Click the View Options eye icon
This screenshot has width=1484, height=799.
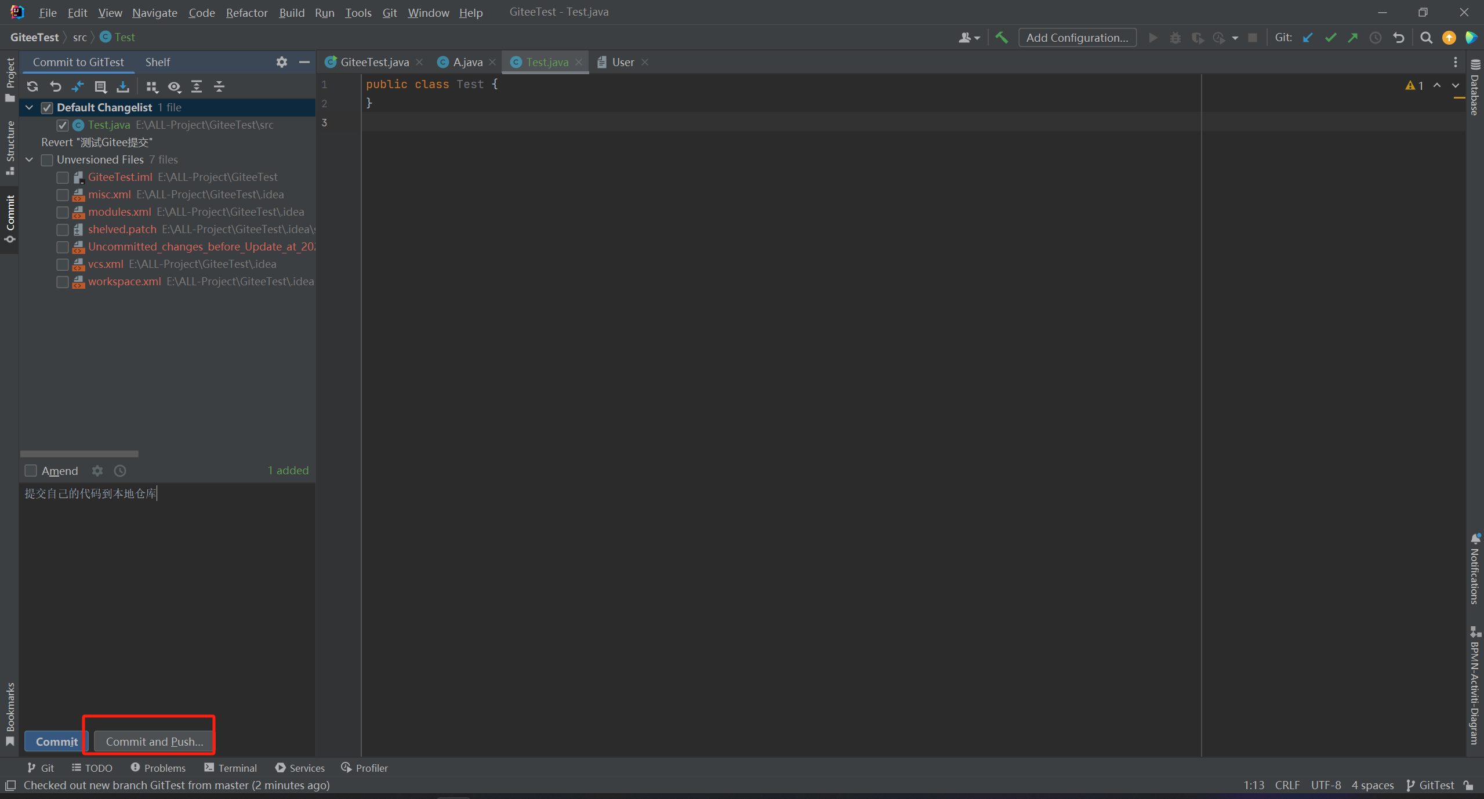pyautogui.click(x=174, y=86)
